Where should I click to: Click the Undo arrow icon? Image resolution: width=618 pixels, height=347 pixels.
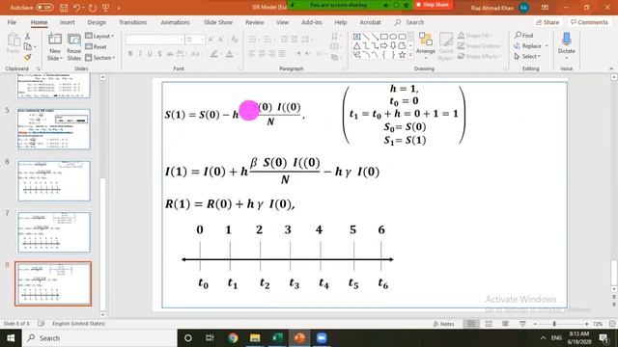click(x=77, y=8)
